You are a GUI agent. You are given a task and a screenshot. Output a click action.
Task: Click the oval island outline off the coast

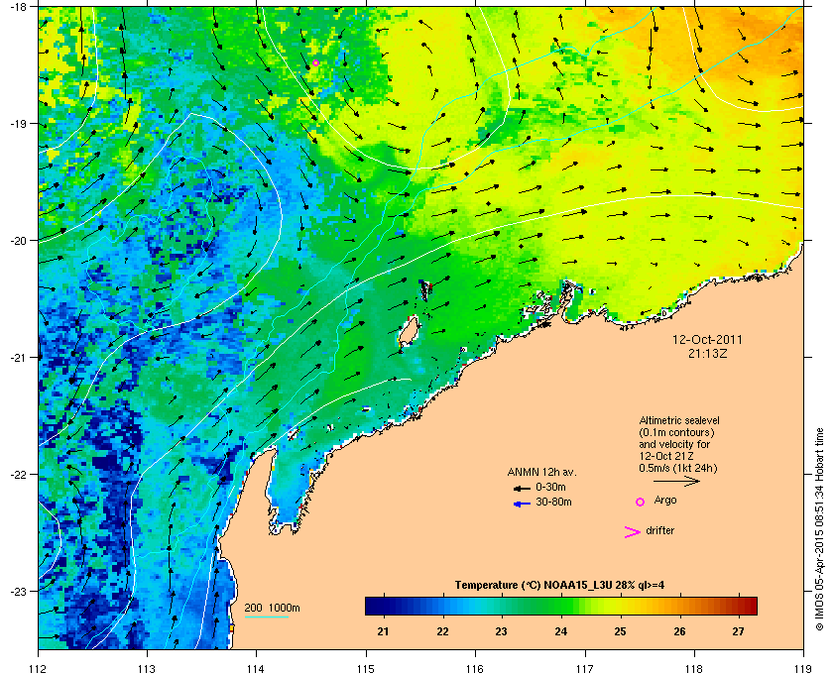[x=409, y=331]
